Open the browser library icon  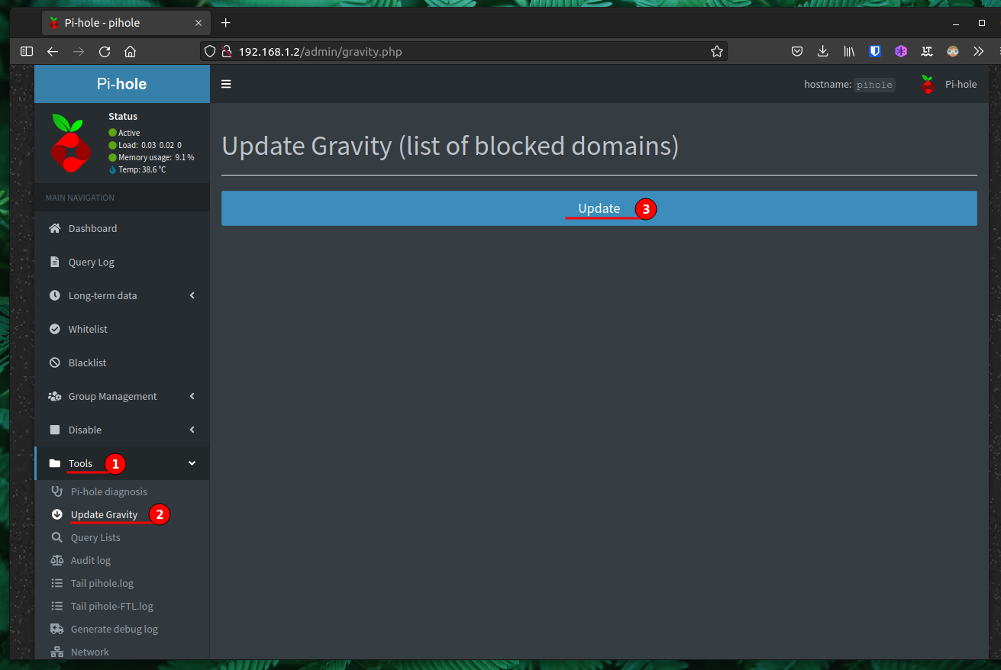pos(849,51)
